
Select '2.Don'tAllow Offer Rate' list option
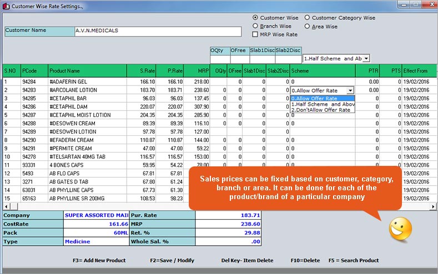323,110
